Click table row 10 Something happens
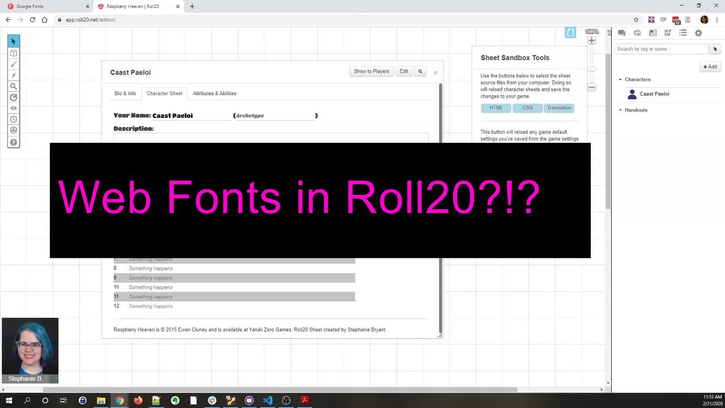The image size is (725, 408). [234, 287]
